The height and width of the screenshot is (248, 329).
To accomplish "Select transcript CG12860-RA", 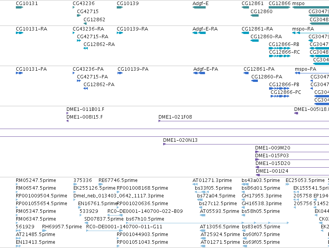I will tap(266, 36).
